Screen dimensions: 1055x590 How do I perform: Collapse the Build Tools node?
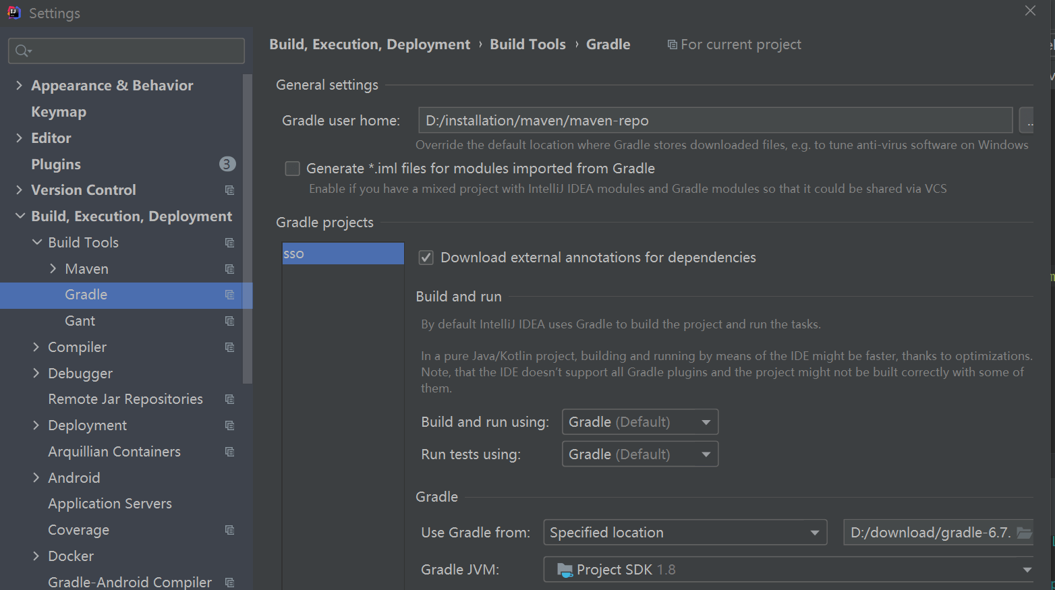[x=36, y=242]
